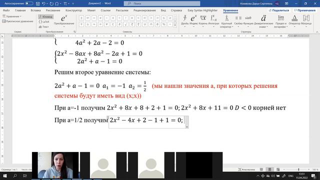The height and width of the screenshot is (180, 320).
Task: Open the Преобразование e^x dropdown
Action: coord(64,21)
